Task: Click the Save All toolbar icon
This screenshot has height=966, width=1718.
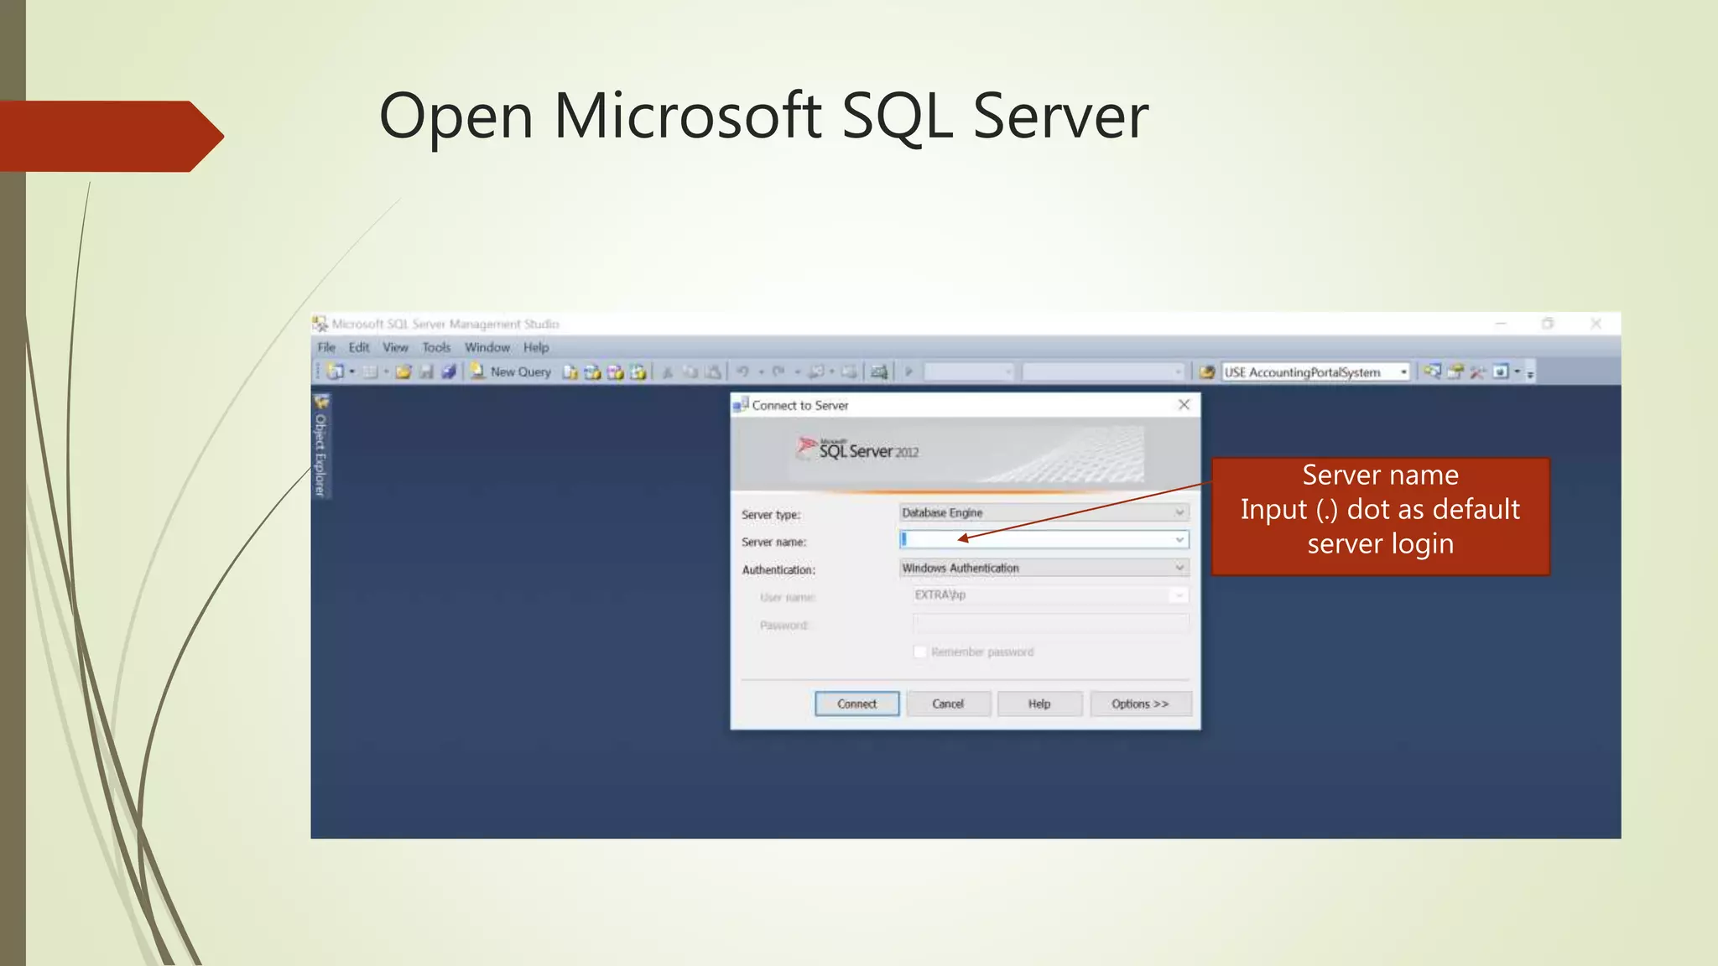Action: [x=449, y=371]
